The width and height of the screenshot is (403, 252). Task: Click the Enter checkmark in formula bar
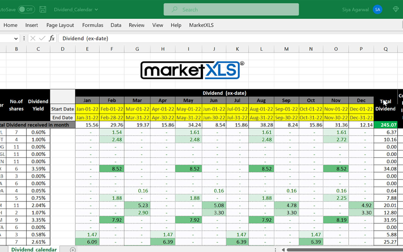click(42, 38)
